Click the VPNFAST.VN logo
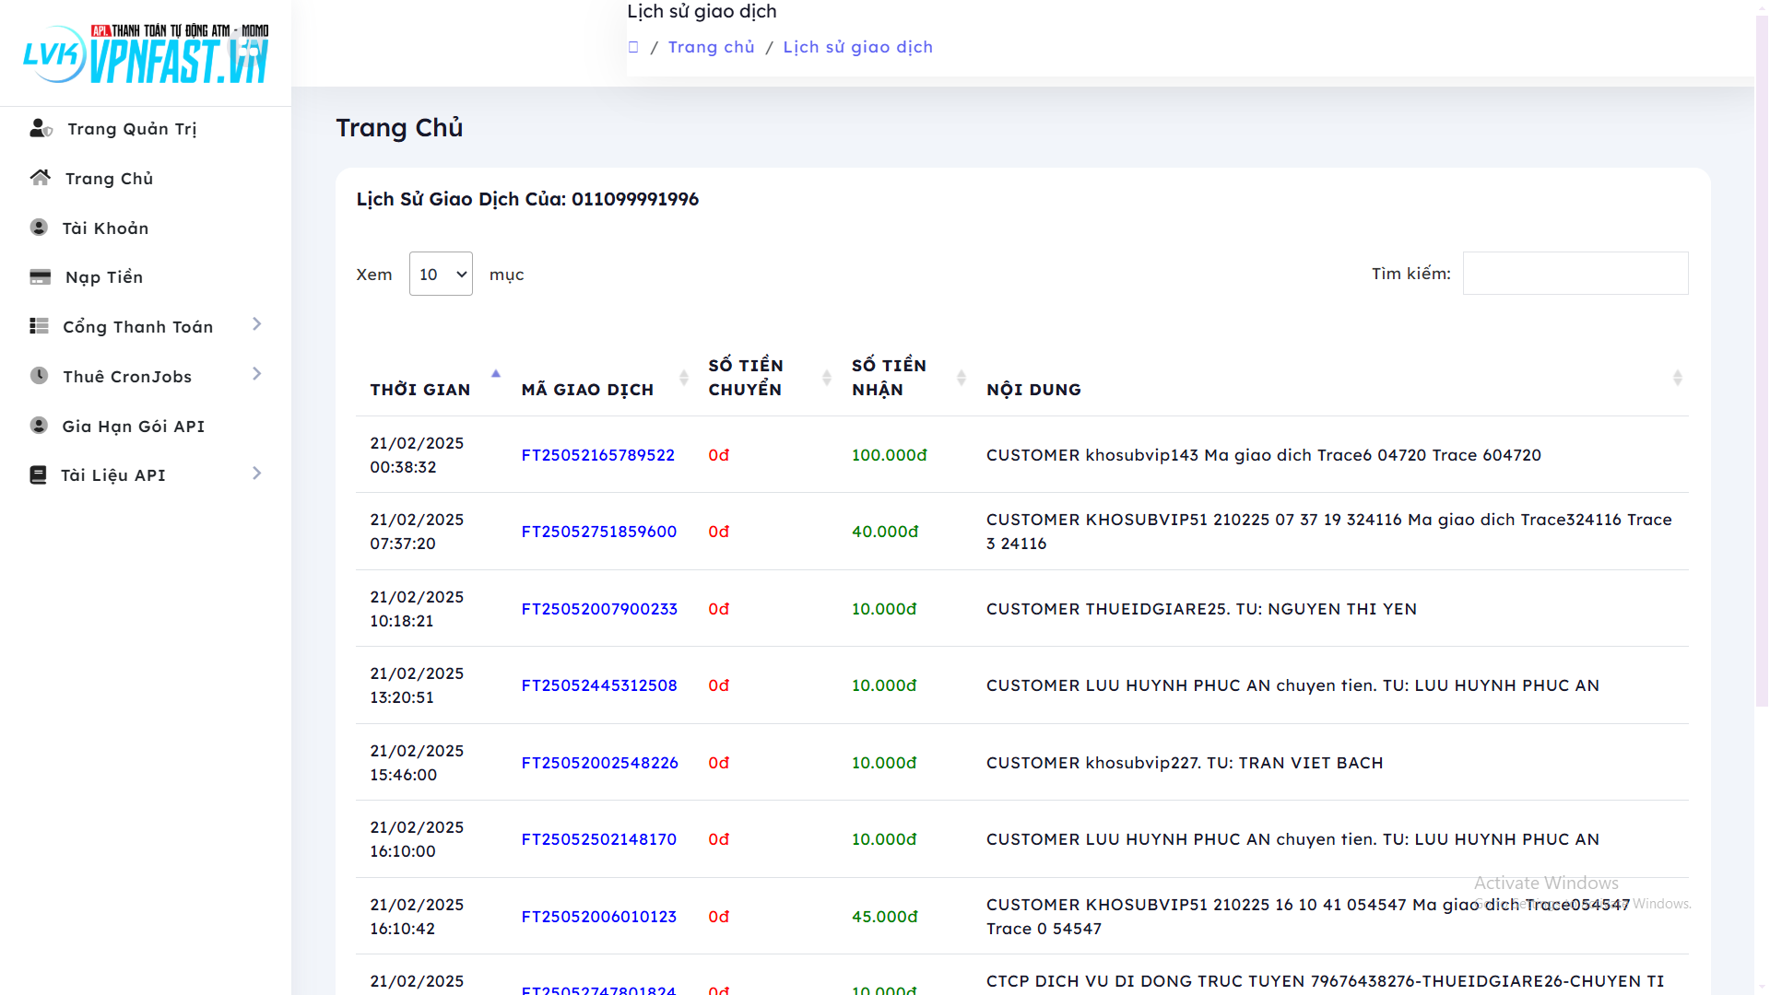This screenshot has height=995, width=1770. 146,53
